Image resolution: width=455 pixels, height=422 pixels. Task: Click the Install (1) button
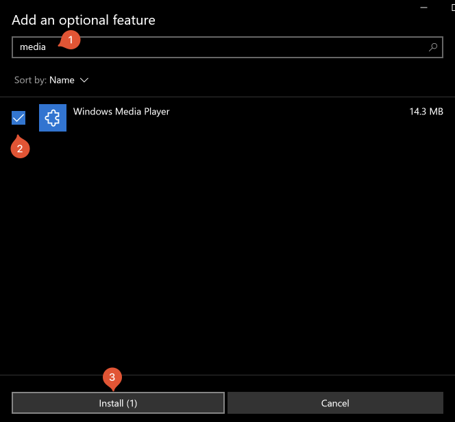(x=118, y=403)
